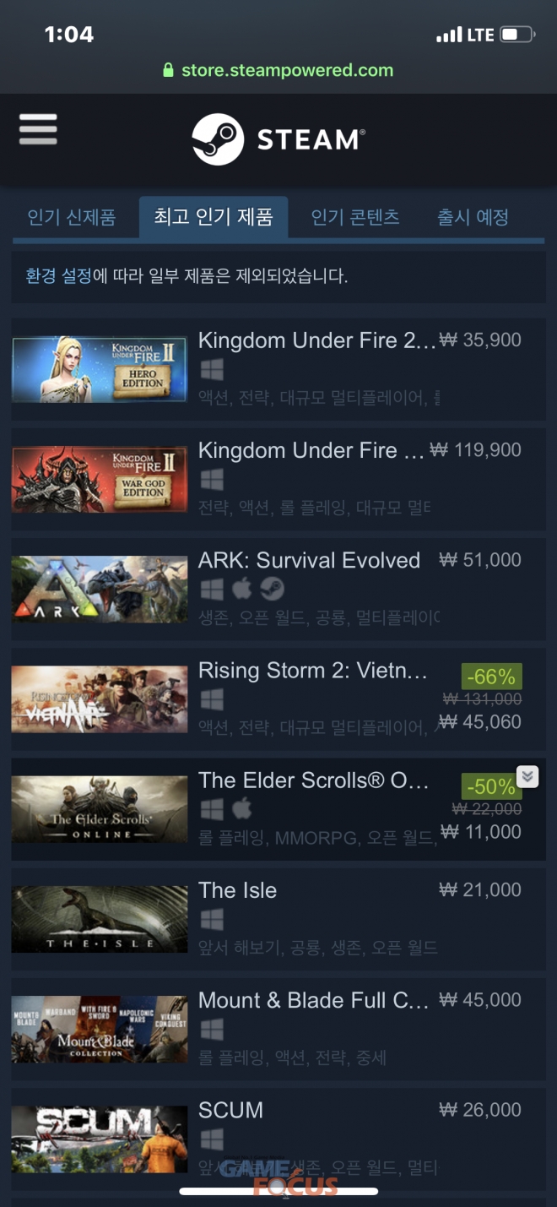
Task: Tap the Steam logo
Action: coord(278,139)
